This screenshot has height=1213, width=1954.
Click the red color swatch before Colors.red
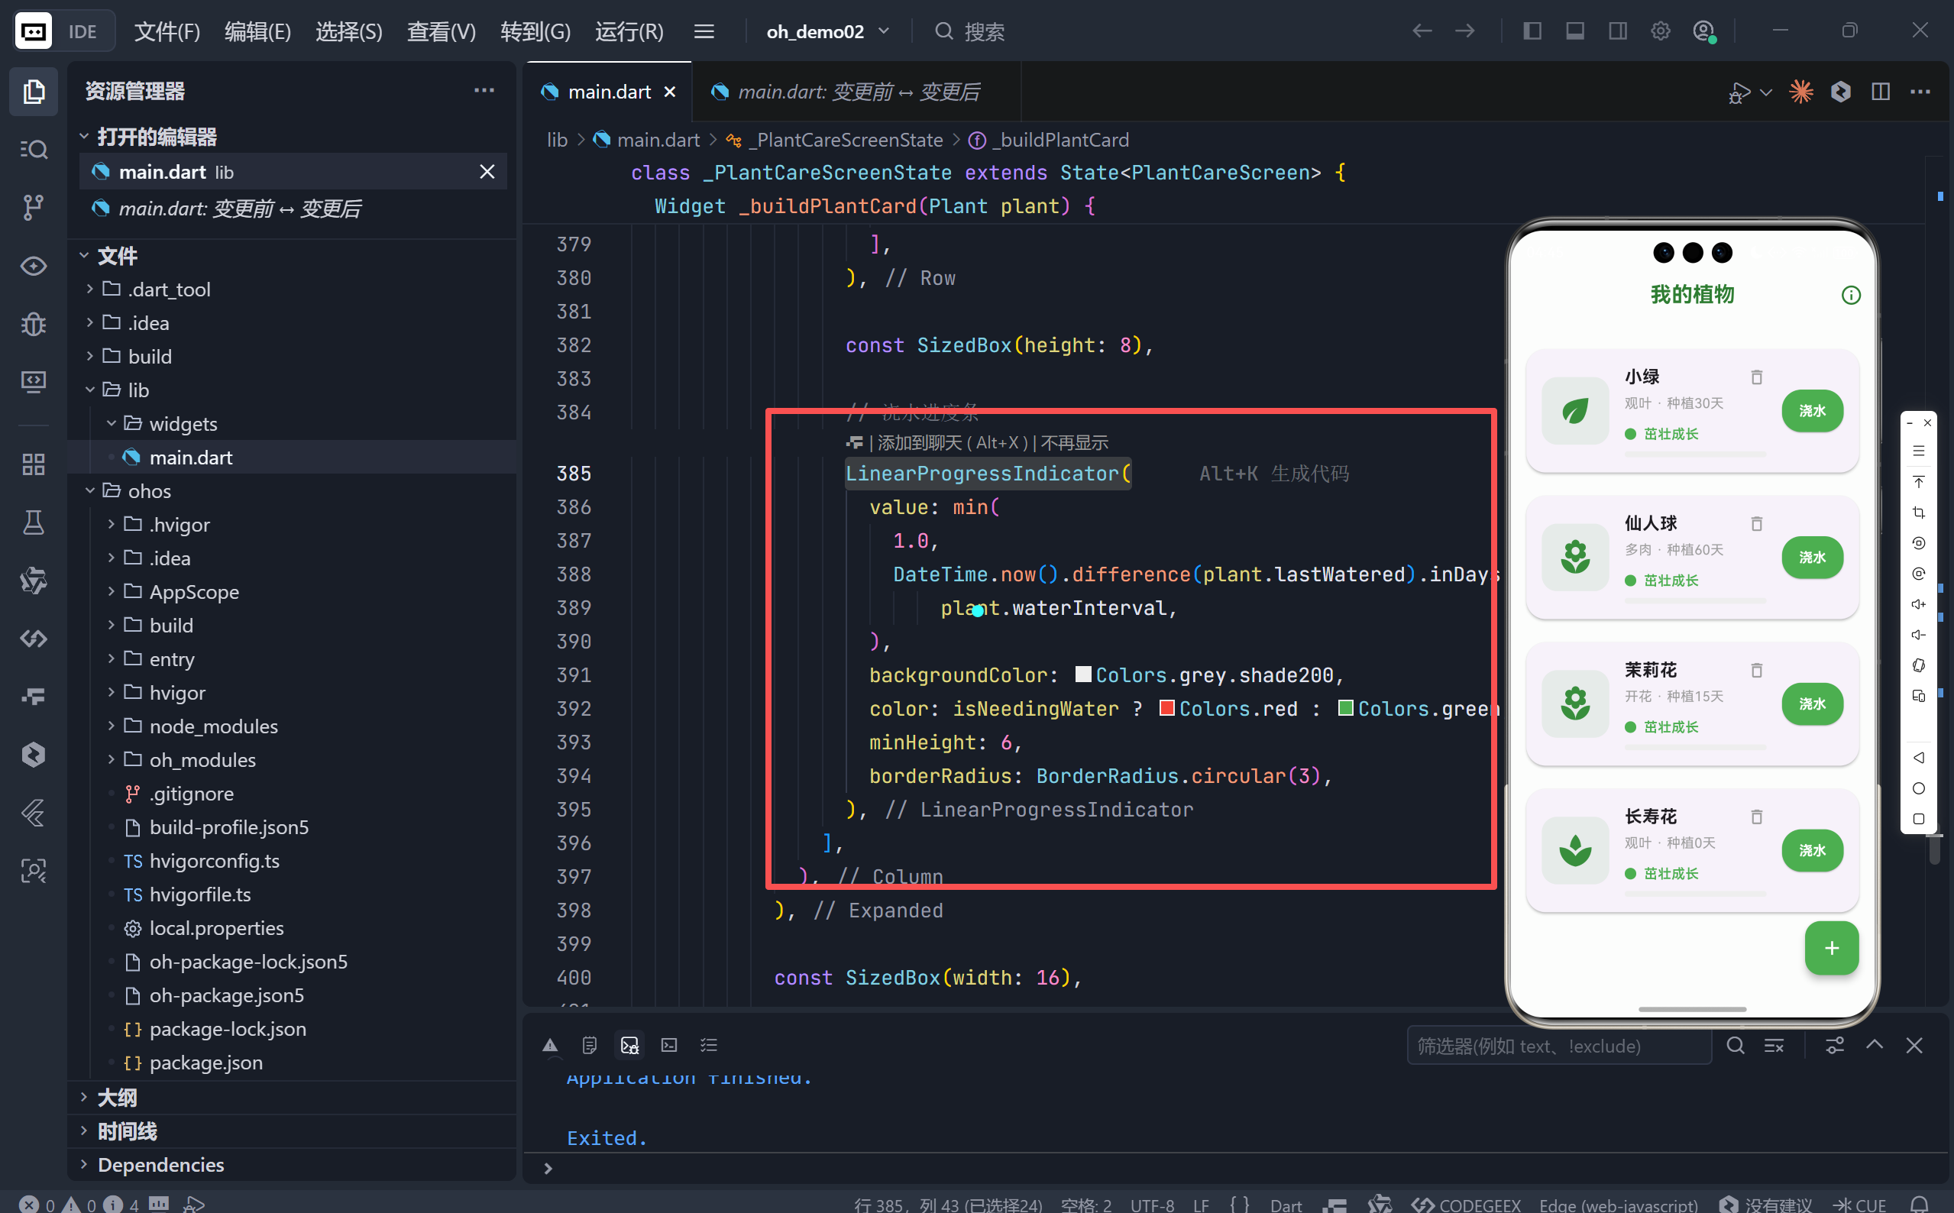point(1167,707)
